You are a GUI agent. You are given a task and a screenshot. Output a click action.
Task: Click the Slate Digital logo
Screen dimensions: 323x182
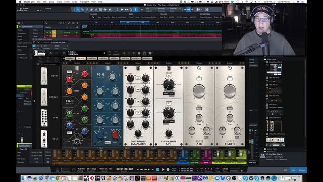(x=39, y=53)
